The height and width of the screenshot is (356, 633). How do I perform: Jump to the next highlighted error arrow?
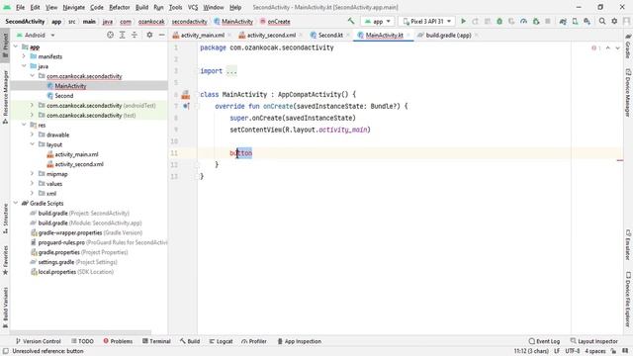pyautogui.click(x=617, y=48)
